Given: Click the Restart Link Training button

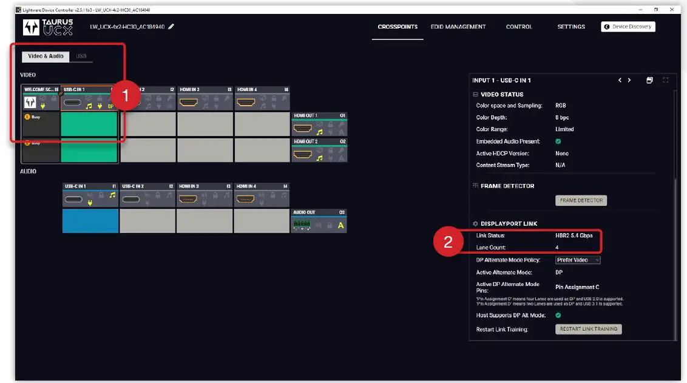Looking at the screenshot, I should coord(589,329).
